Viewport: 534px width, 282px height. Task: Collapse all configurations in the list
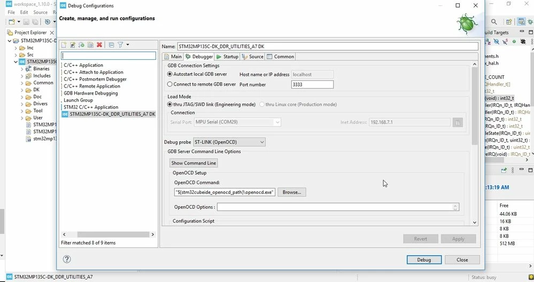[x=111, y=45]
